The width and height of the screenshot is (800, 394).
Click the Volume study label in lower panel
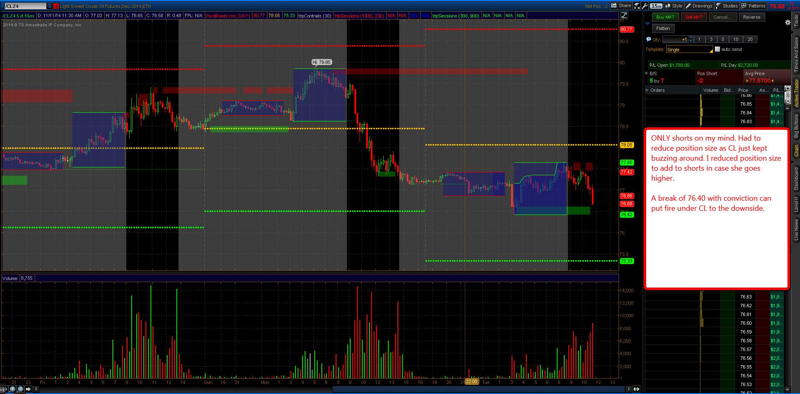pyautogui.click(x=10, y=278)
